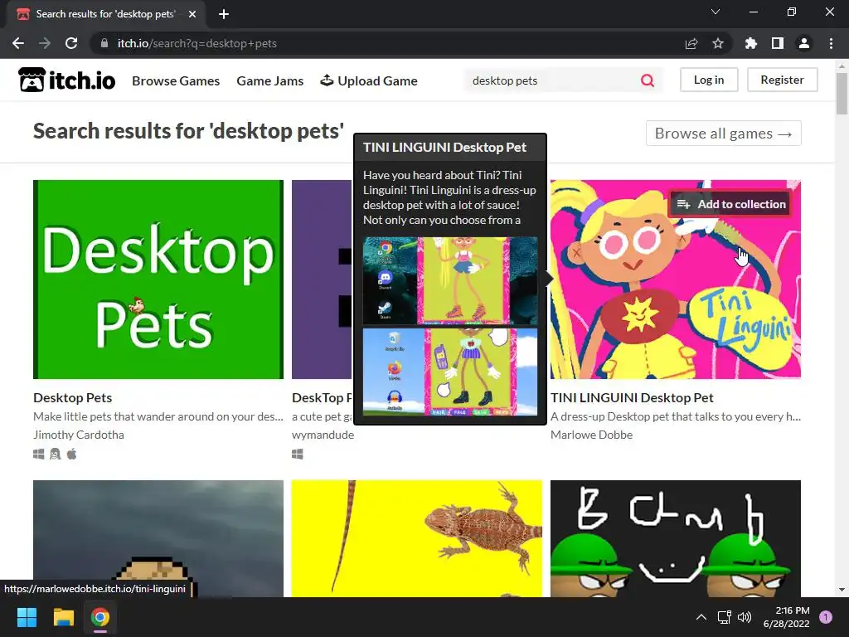Viewport: 849px width, 637px height.
Task: Open Game Jams page
Action: coord(270,80)
